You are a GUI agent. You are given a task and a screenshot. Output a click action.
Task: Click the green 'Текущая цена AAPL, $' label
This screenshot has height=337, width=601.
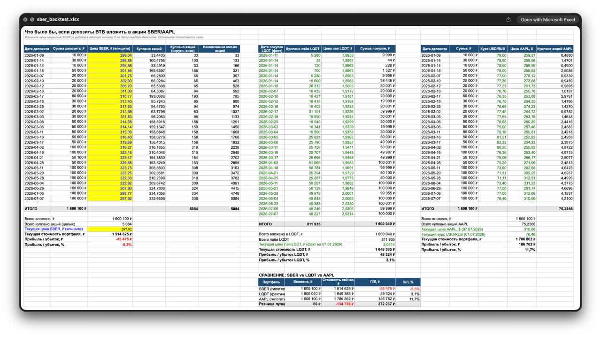coord(455,229)
